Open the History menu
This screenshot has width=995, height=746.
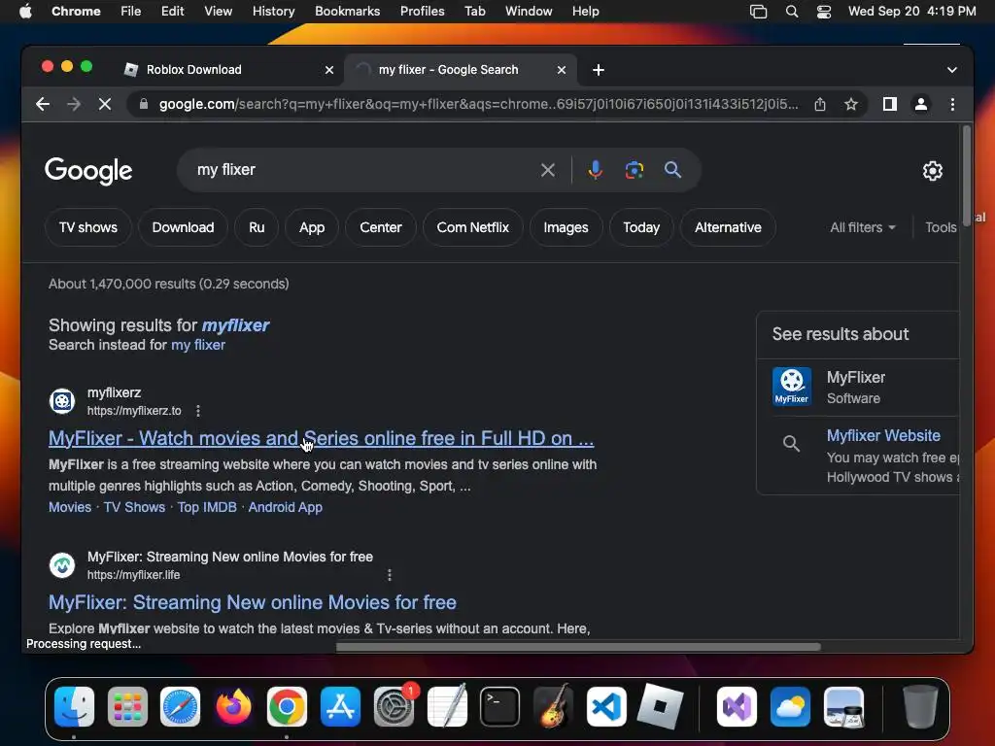[273, 12]
